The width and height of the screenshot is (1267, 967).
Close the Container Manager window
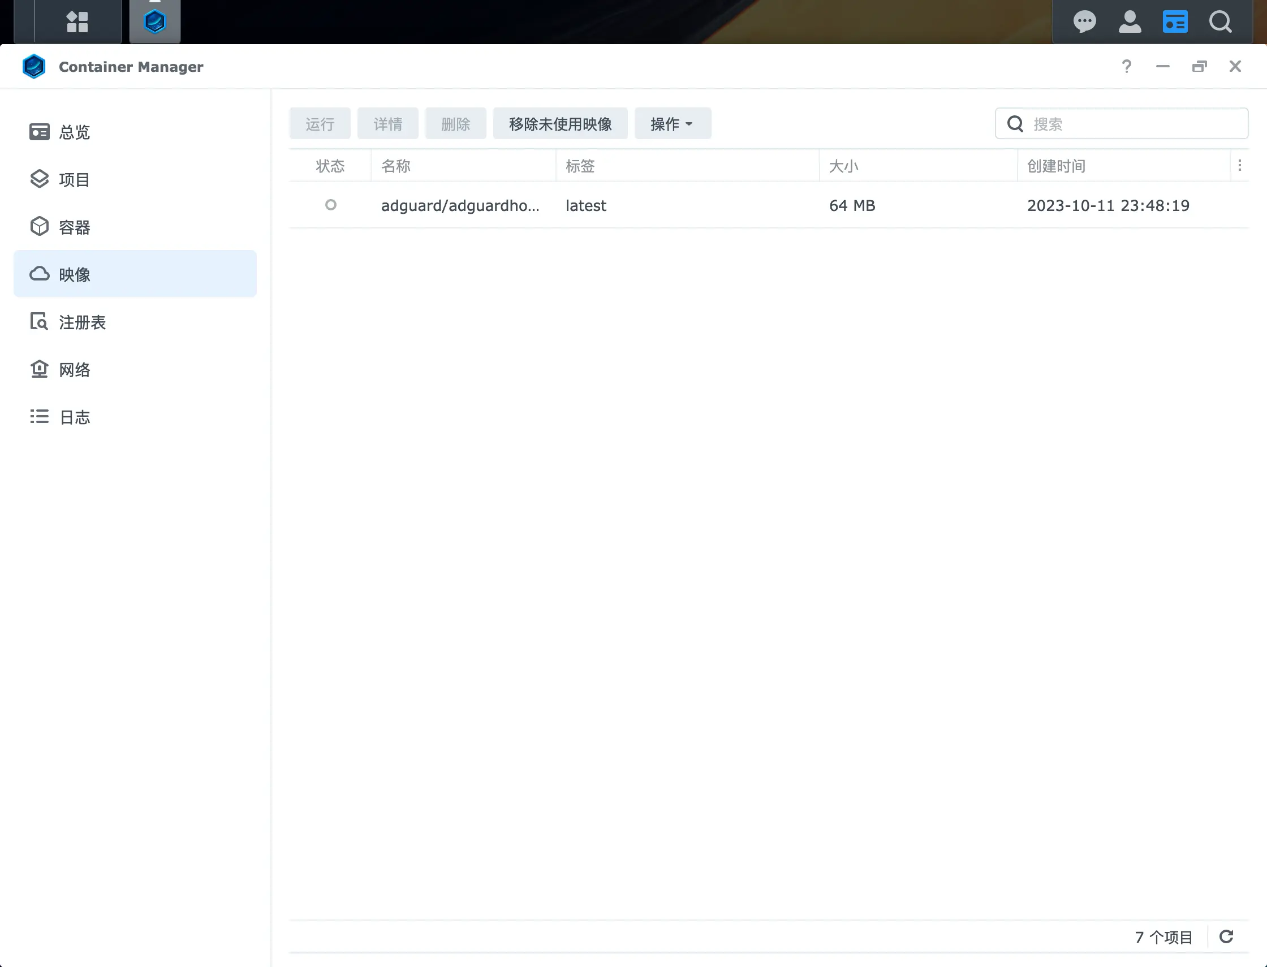click(x=1235, y=66)
